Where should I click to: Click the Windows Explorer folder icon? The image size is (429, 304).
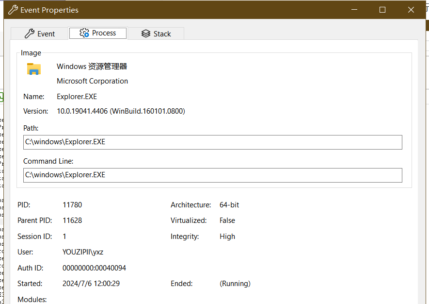coord(34,69)
